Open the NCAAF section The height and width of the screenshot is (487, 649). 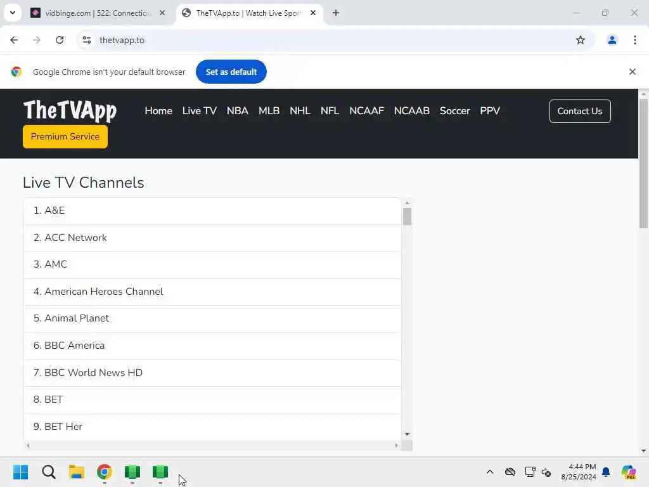pyautogui.click(x=367, y=111)
